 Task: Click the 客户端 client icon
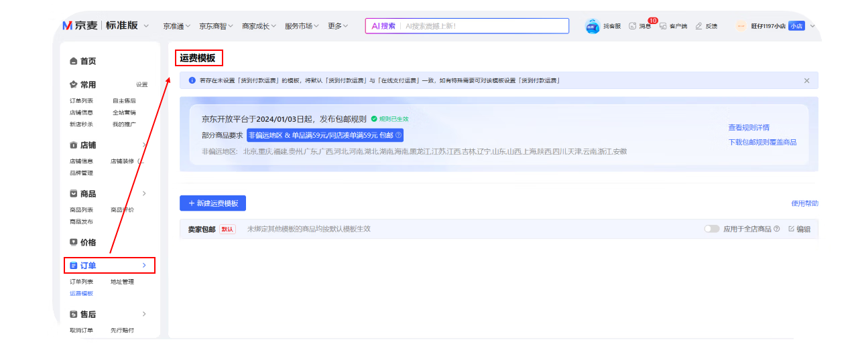tap(663, 26)
